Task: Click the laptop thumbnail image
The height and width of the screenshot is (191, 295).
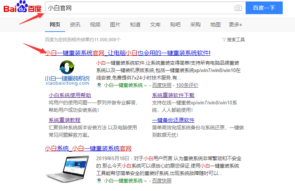Action: pos(67,169)
